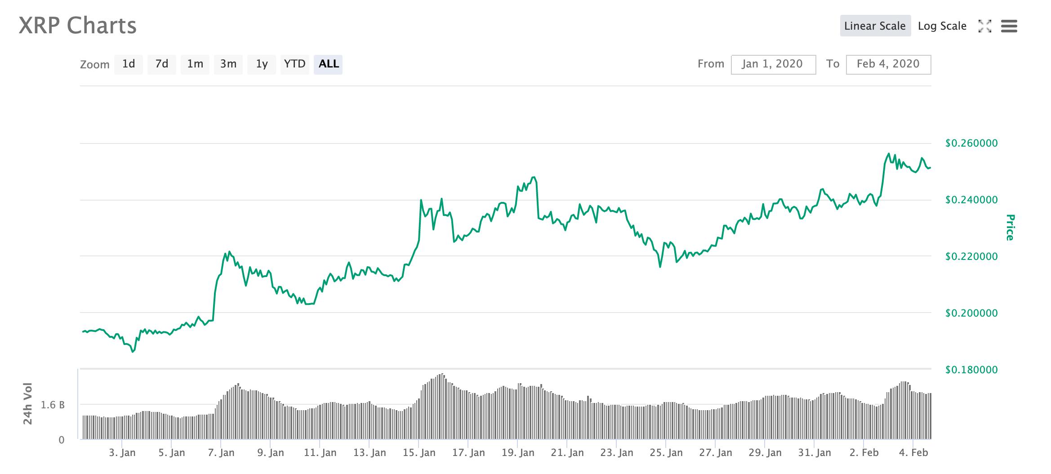Zoom the chart to 1d
The image size is (1051, 474).
pos(128,64)
